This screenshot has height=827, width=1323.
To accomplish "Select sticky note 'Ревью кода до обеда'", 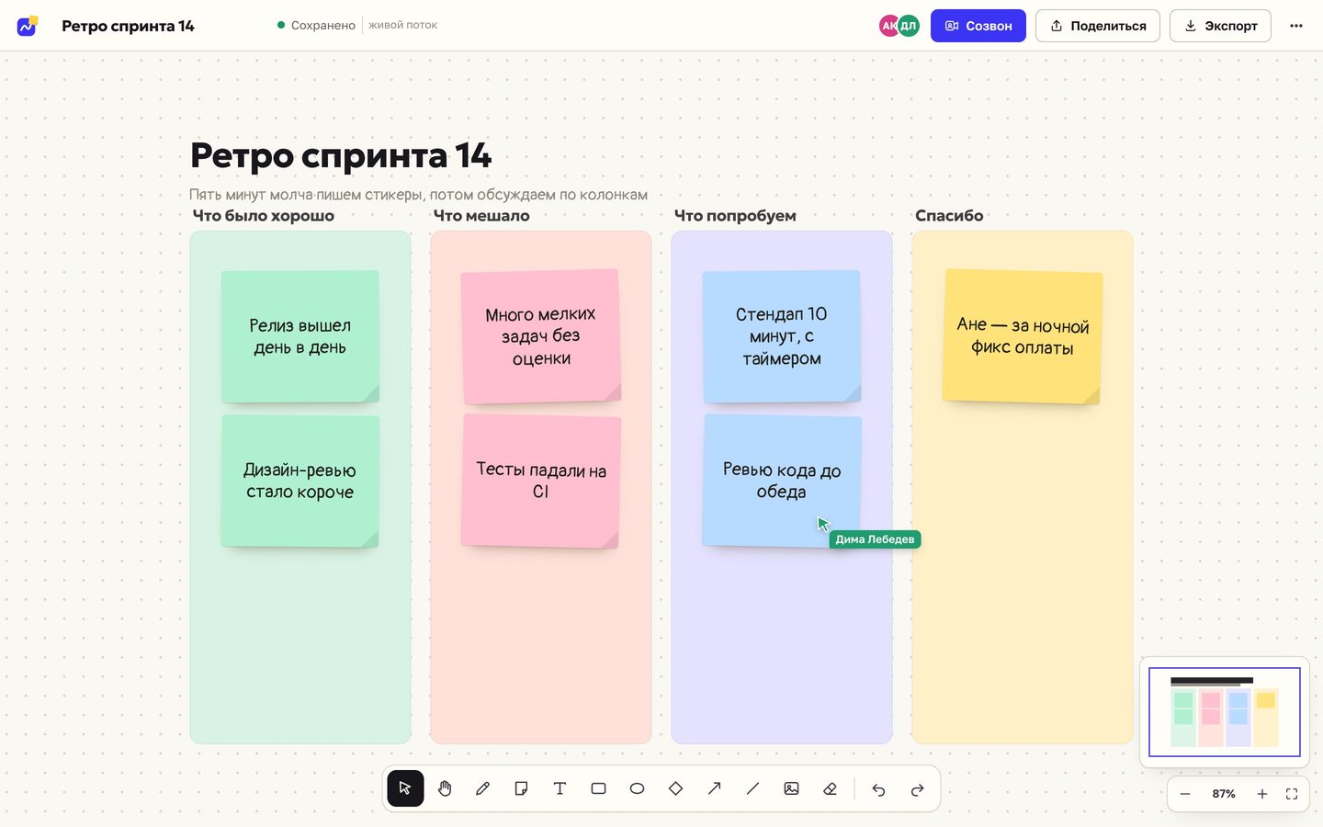I will click(782, 481).
